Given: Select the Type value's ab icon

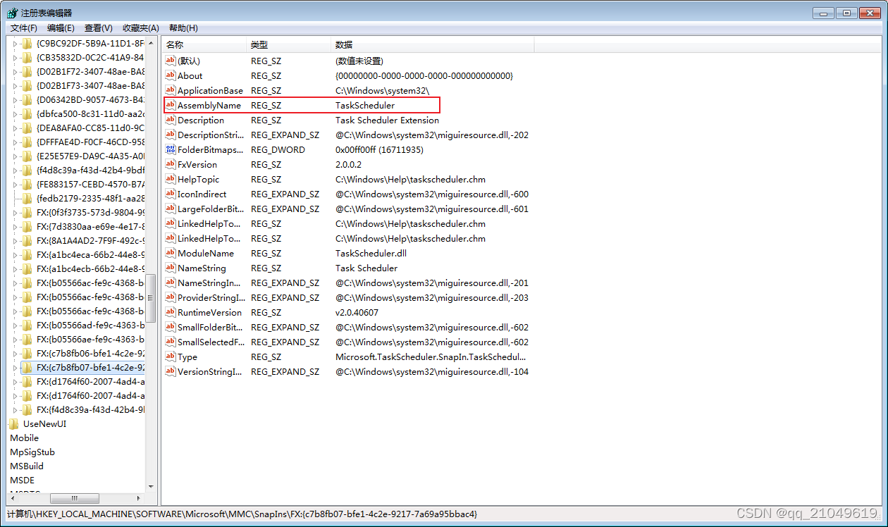Looking at the screenshot, I should tap(170, 356).
